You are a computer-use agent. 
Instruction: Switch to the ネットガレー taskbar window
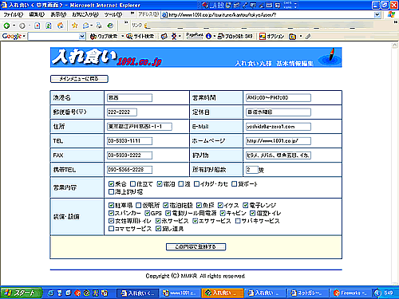(x=307, y=293)
